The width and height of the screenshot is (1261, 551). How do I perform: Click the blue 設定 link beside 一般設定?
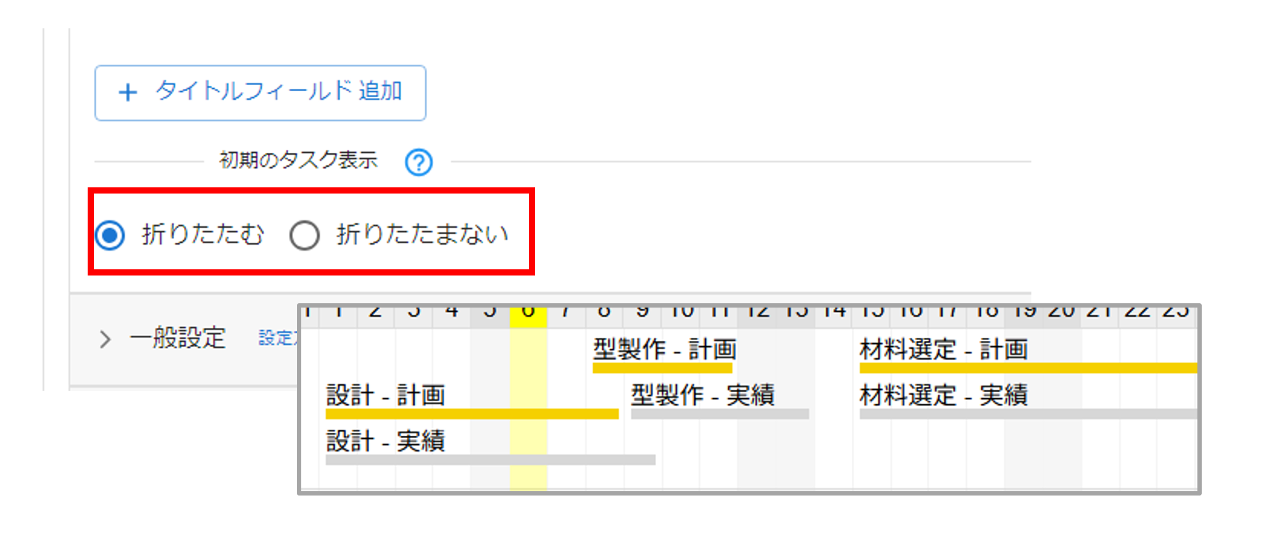[x=278, y=338]
